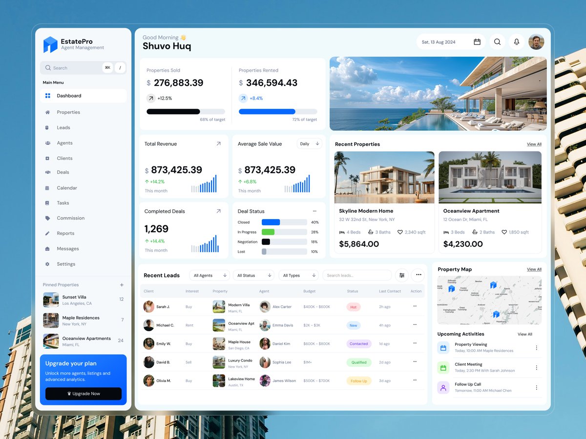Click the Budget column header
This screenshot has height=439, width=586.
[309, 291]
